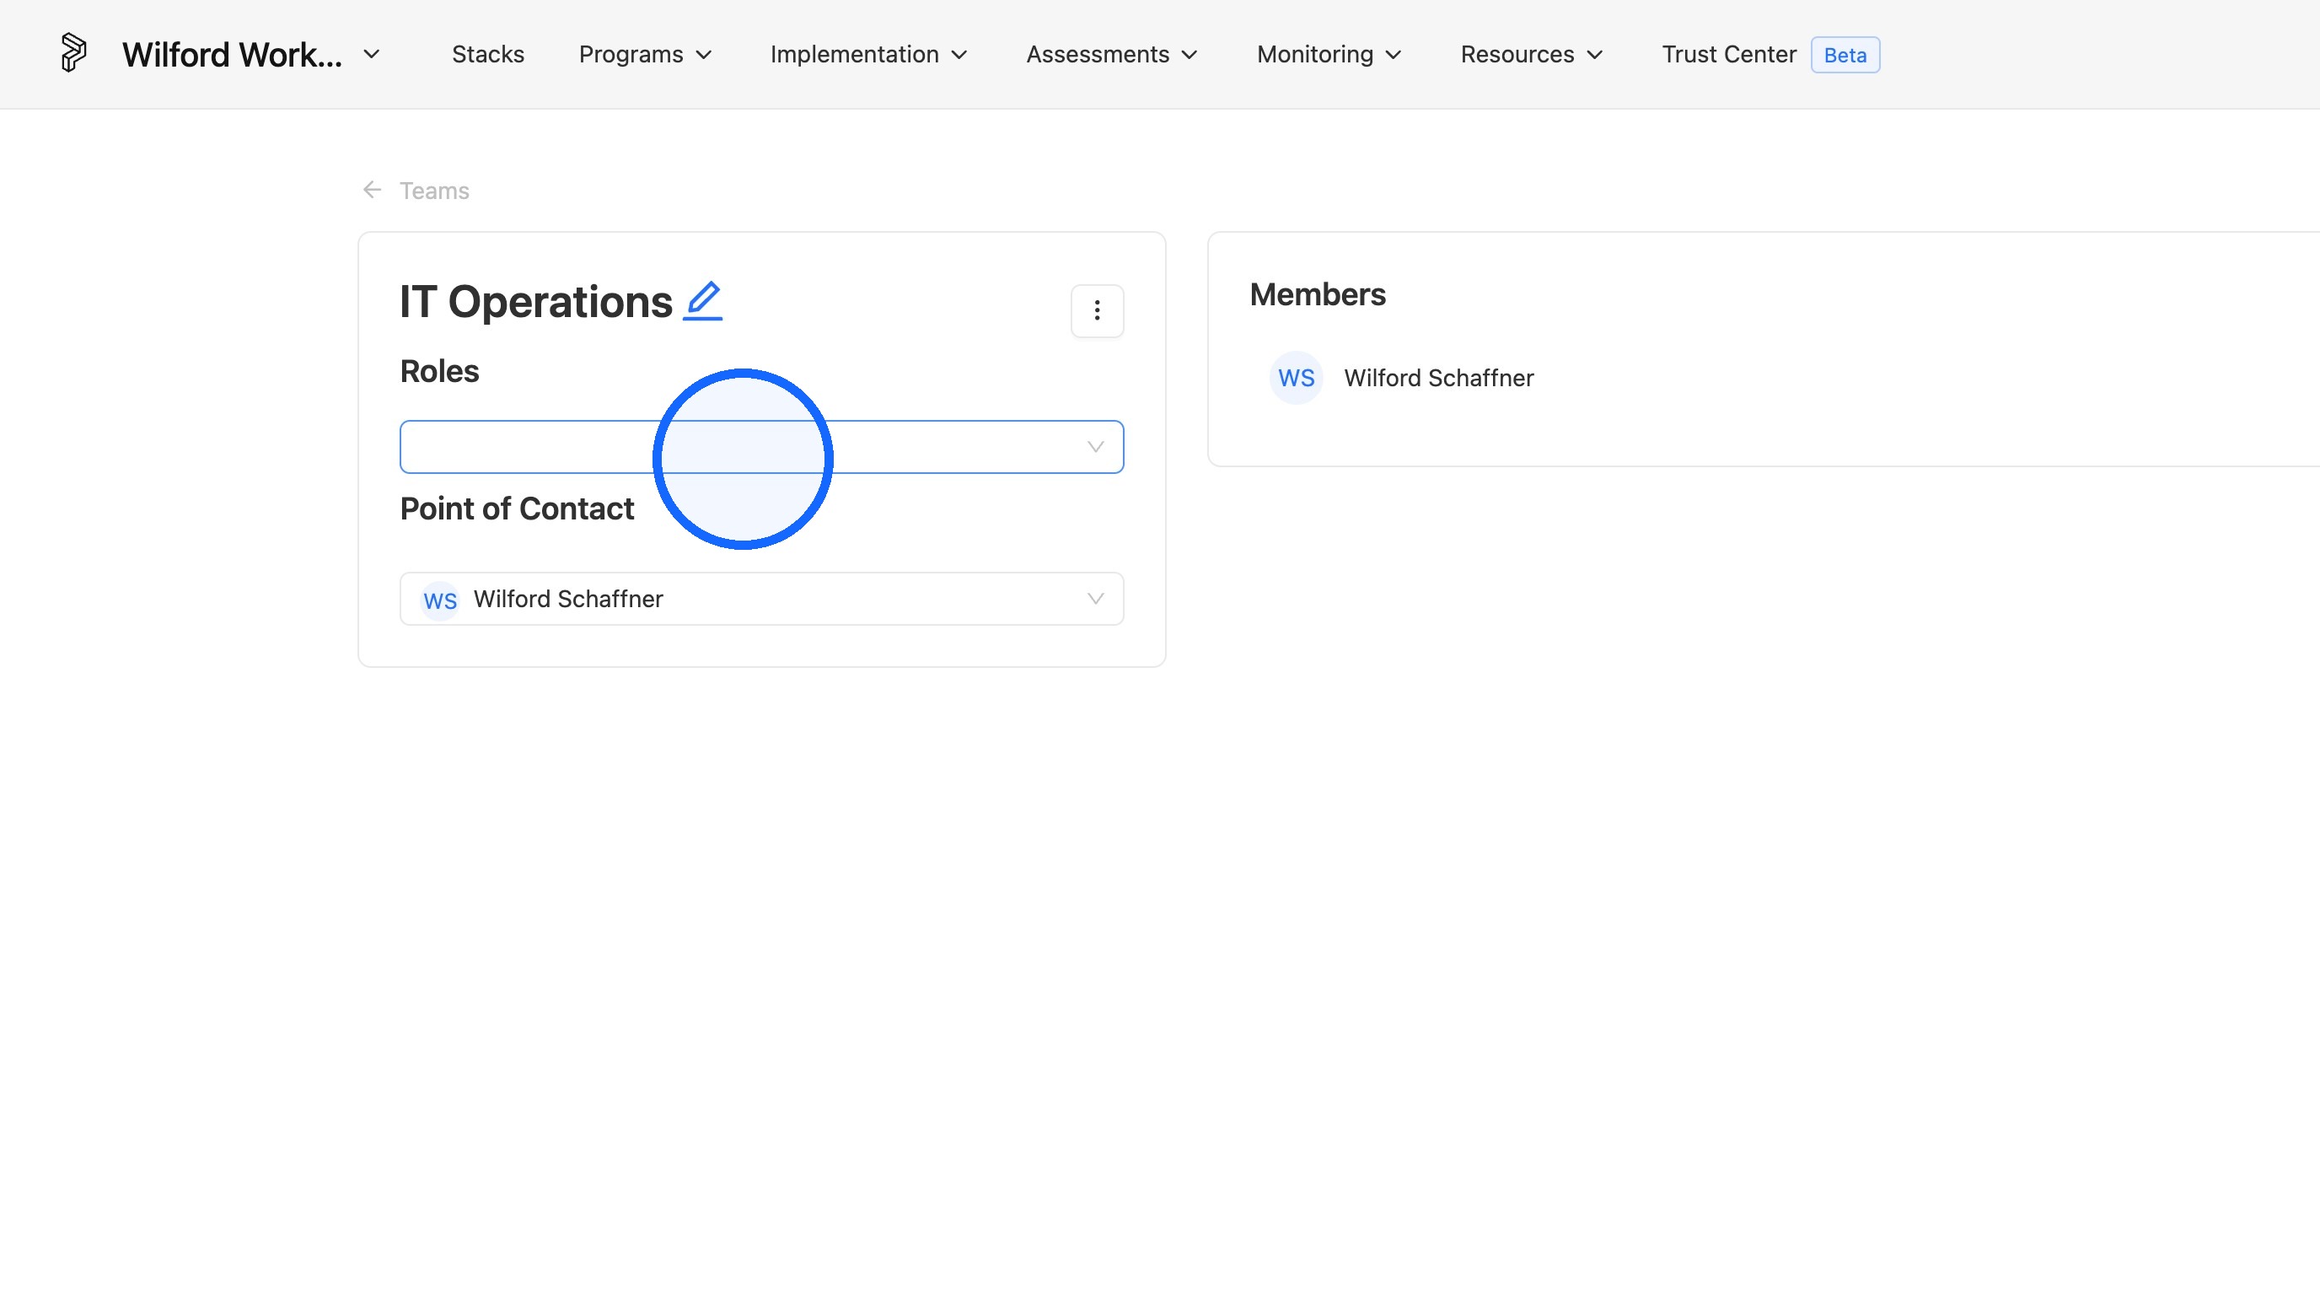Click the Members heading
Image resolution: width=2320 pixels, height=1297 pixels.
tap(1318, 294)
